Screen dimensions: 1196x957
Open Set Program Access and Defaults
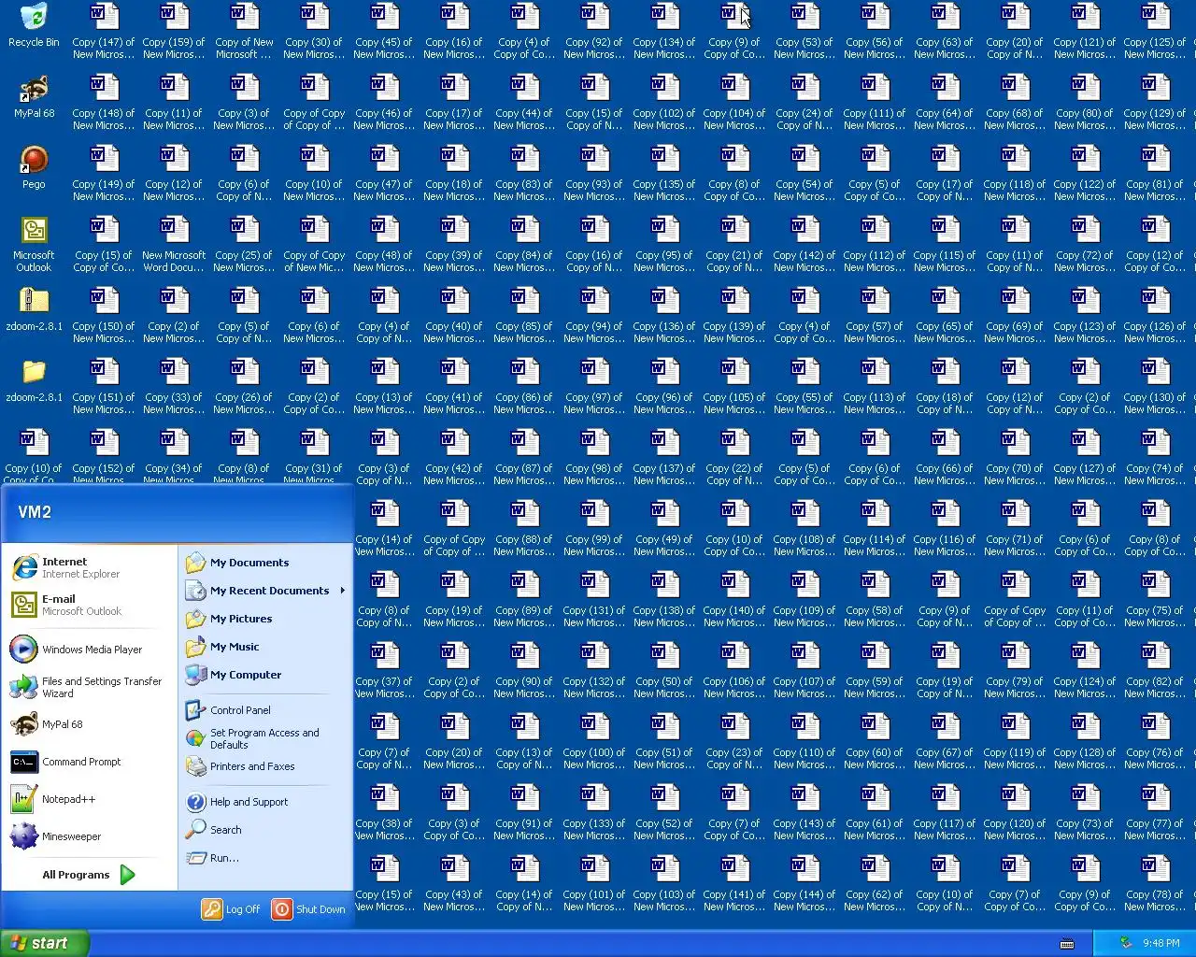(266, 738)
